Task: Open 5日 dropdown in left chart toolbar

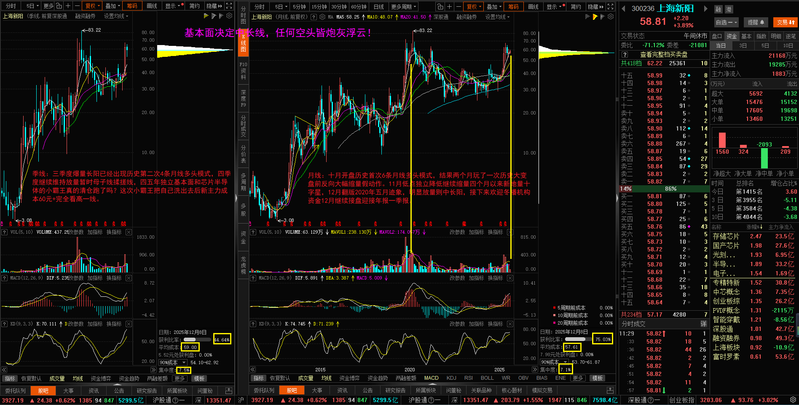Action: coord(32,6)
